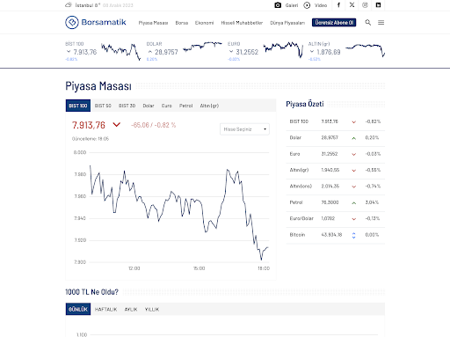Screen dimensions: 450x337
Task: Click the blue up-down arrow in Bitcoin row
Action: tap(354, 235)
